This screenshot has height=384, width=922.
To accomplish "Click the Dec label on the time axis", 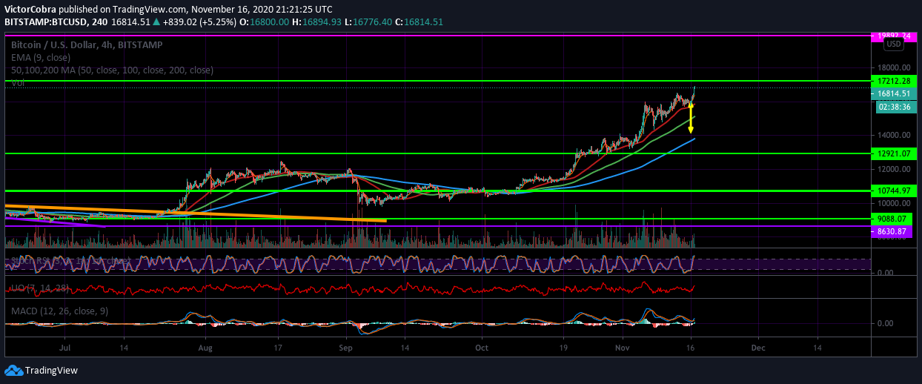I will (757, 347).
